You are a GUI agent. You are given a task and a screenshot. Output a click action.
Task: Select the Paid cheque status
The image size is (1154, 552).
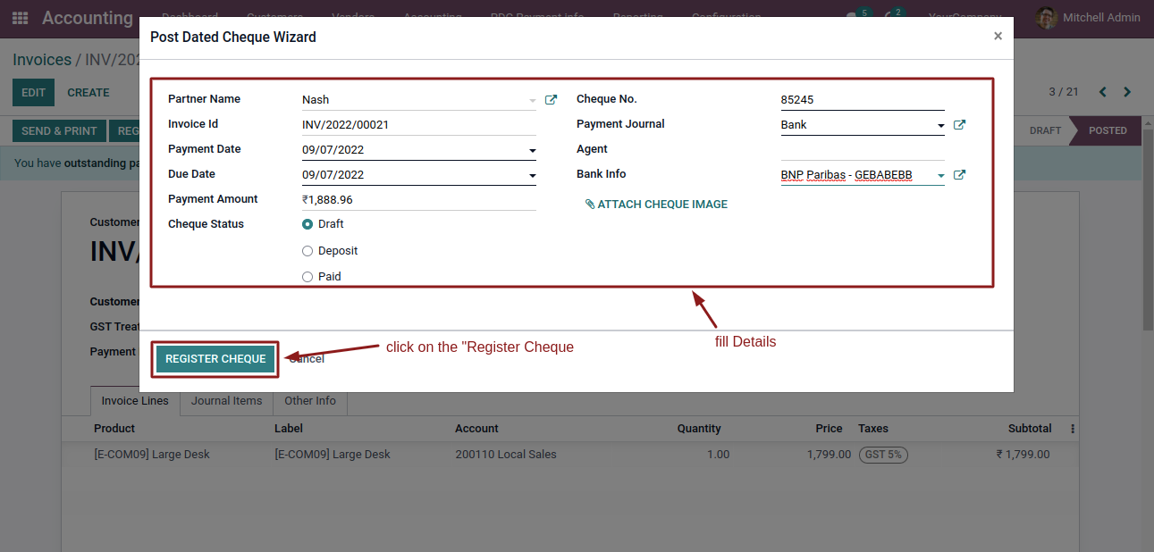(307, 277)
